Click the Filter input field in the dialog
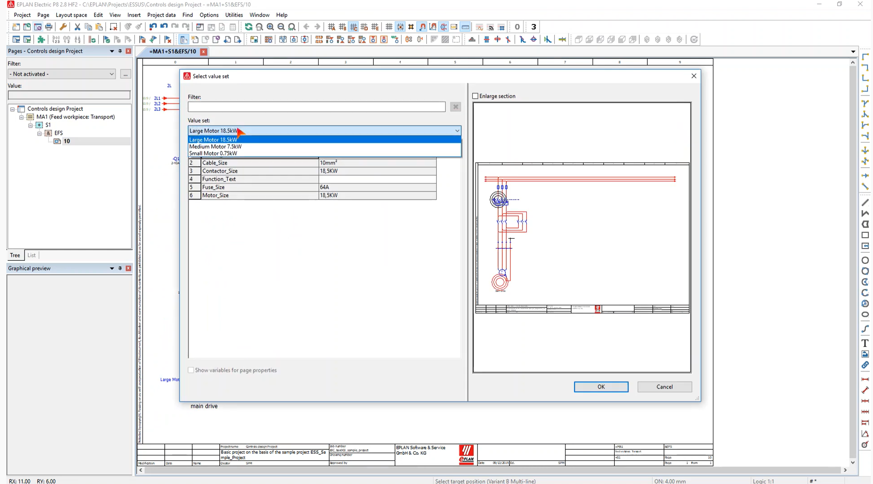Image resolution: width=873 pixels, height=484 pixels. 316,107
